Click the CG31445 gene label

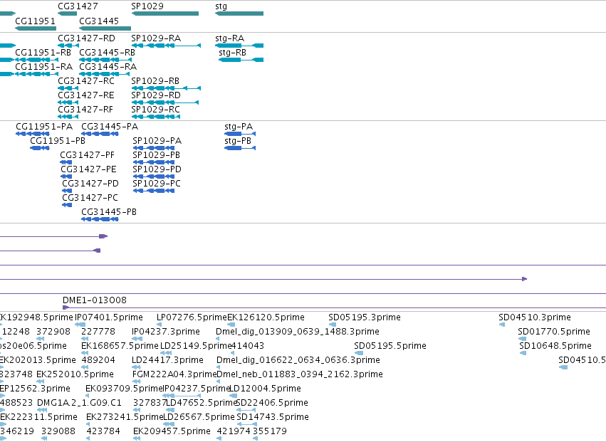[x=99, y=21]
